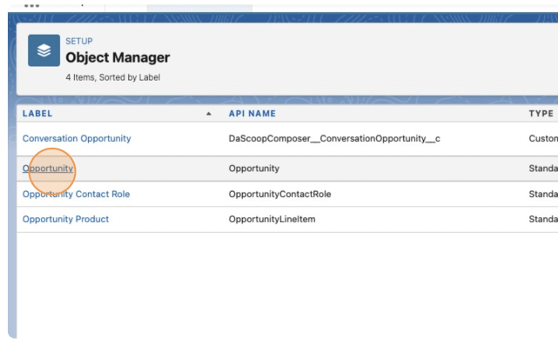Sort by the API NAME column header
This screenshot has width=558, height=350.
(x=252, y=114)
